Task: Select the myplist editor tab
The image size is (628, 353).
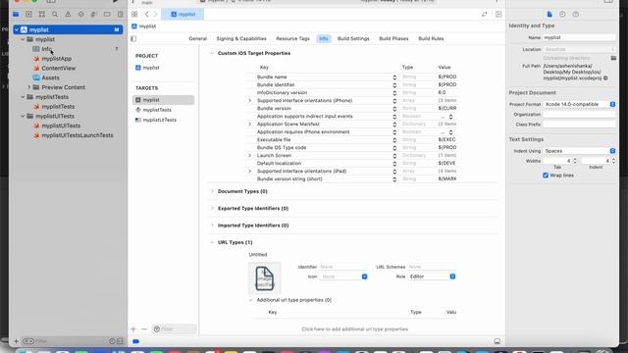Action: tap(183, 15)
